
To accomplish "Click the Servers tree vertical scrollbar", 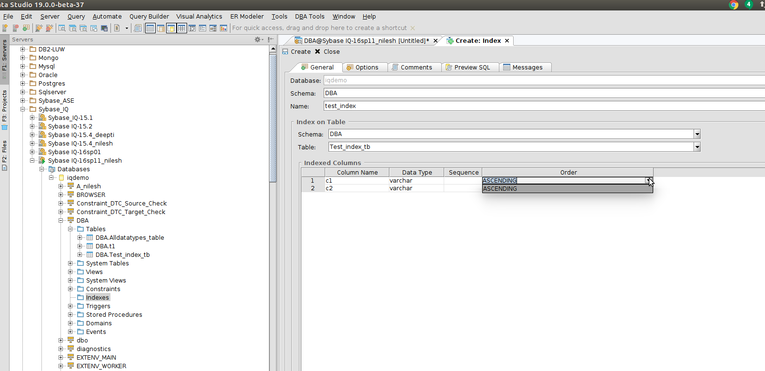I will coord(273,118).
